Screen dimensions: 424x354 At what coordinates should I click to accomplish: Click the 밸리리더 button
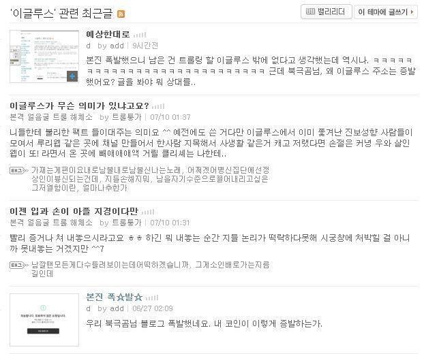tap(326, 12)
